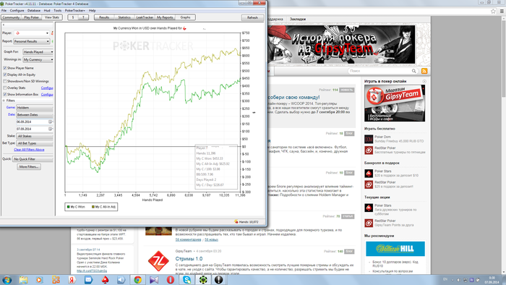Enable Overlay Stats checkbox
506x285 pixels.
(x=5, y=88)
